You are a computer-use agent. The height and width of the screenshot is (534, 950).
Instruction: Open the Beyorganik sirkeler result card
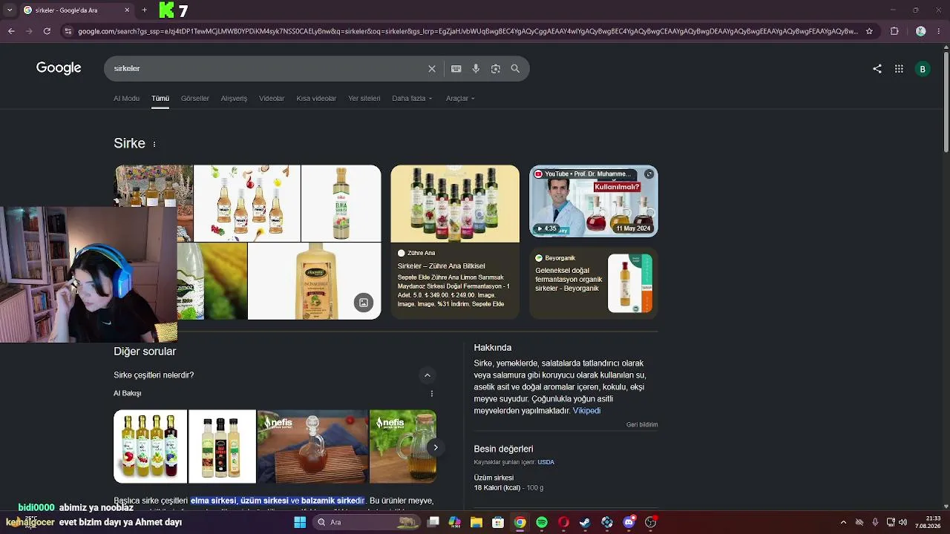(x=594, y=283)
